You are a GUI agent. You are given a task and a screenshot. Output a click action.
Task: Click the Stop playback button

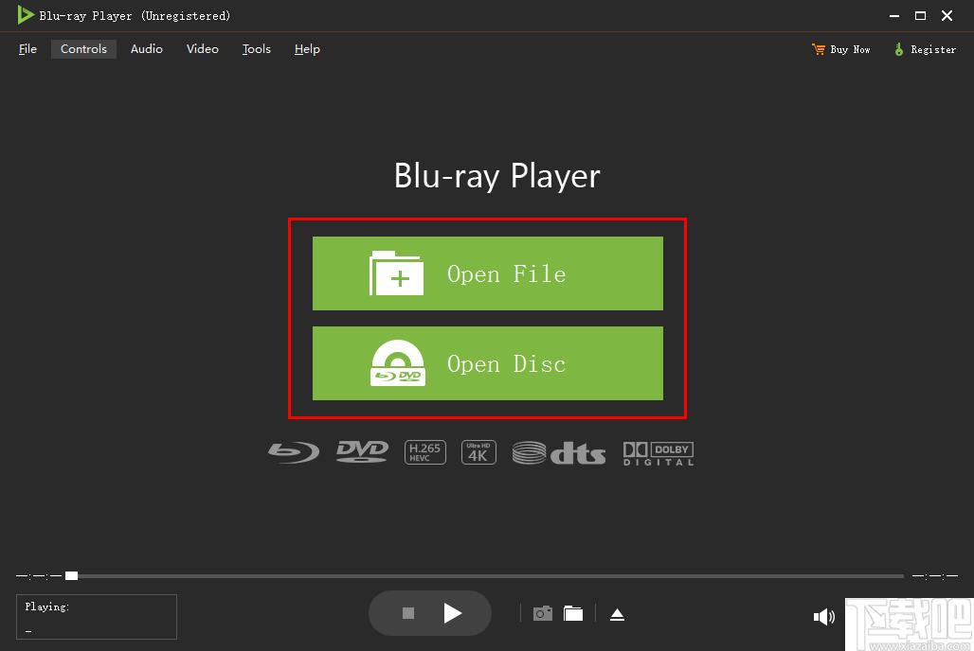[x=408, y=613]
